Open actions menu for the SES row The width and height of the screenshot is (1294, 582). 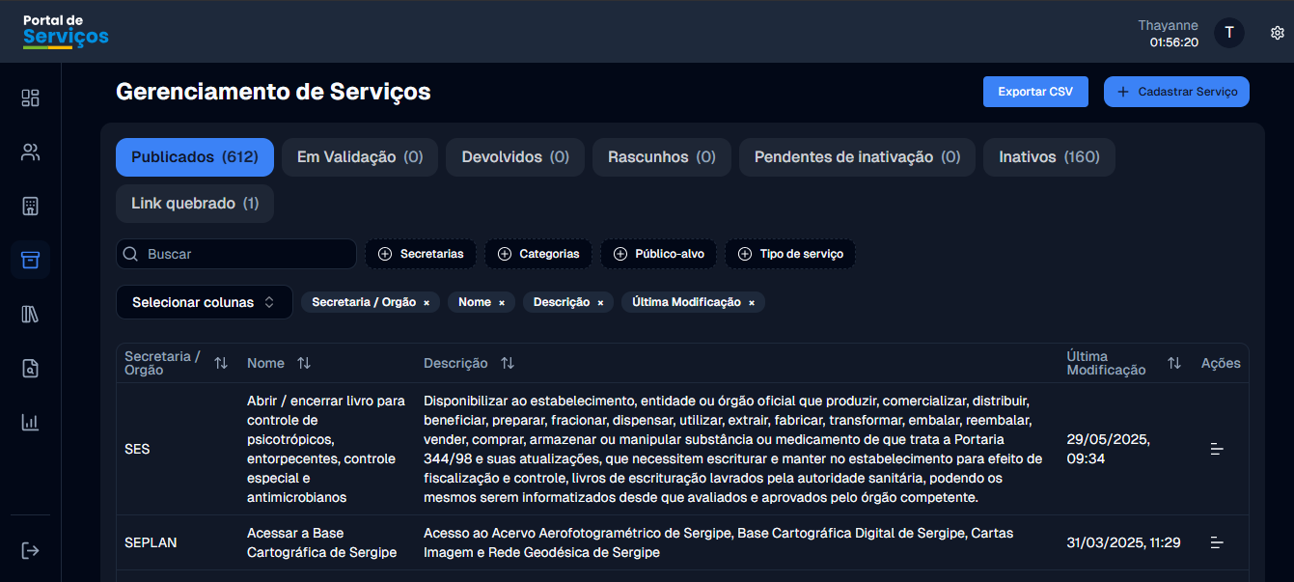[1217, 449]
